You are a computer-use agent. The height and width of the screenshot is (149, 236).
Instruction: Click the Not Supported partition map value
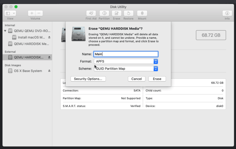point(131,98)
